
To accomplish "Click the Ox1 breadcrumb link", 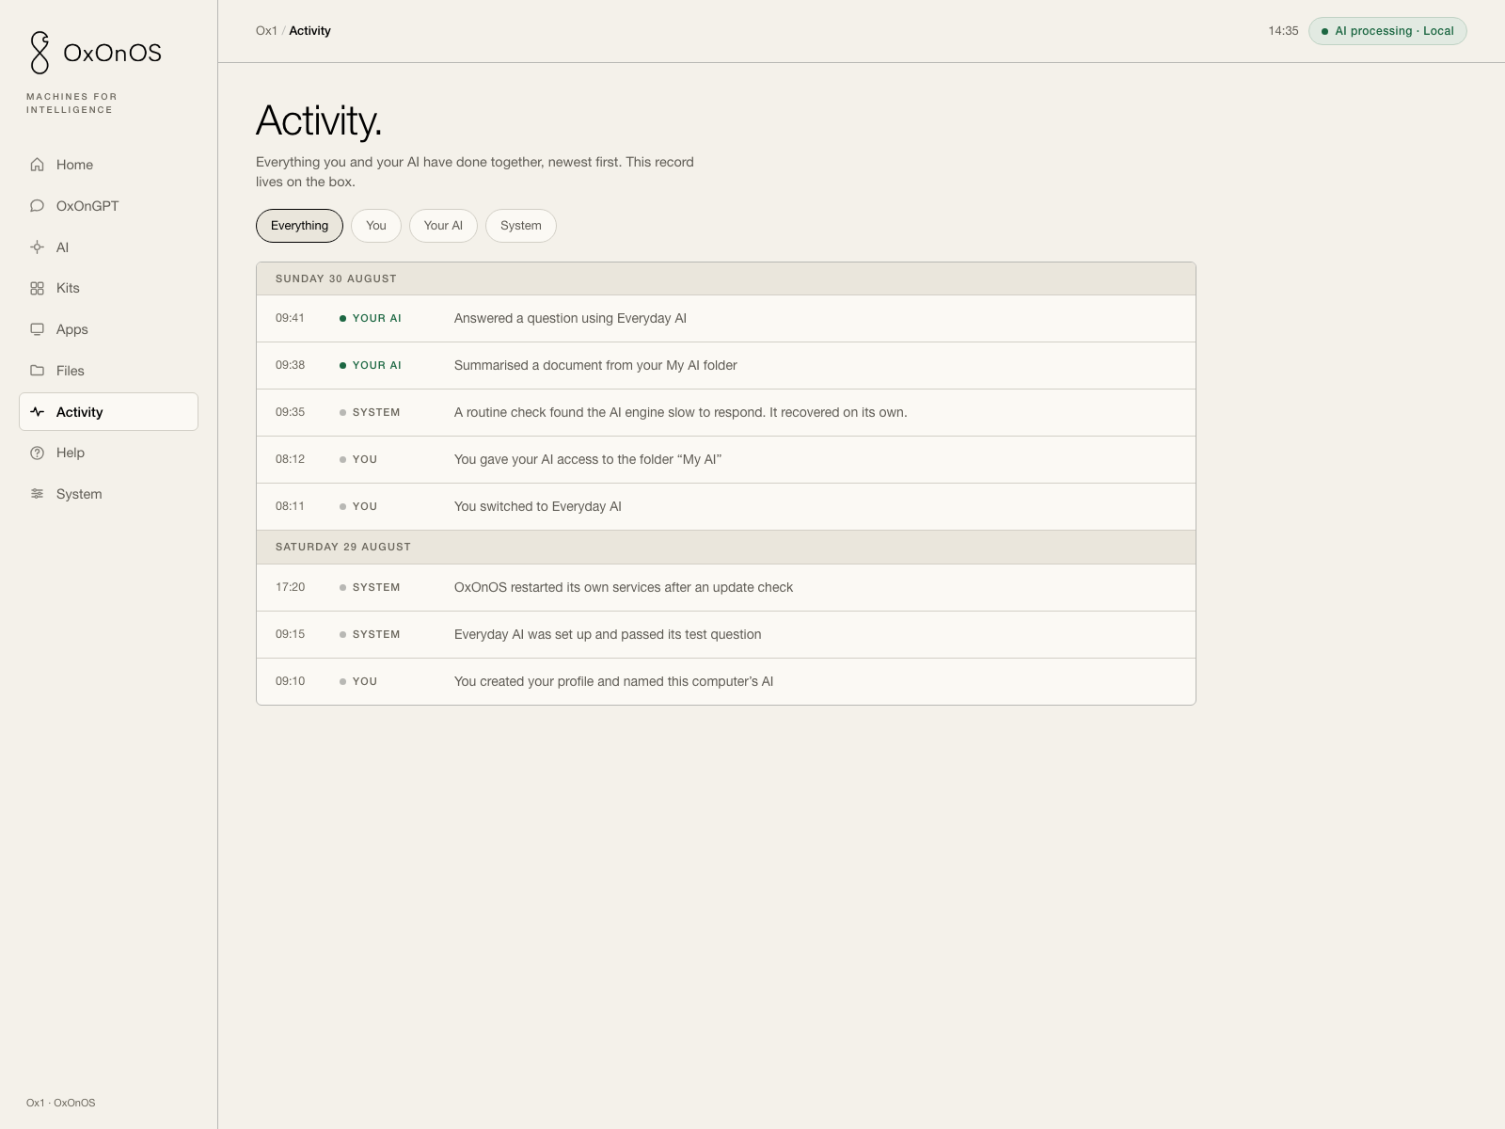I will pyautogui.click(x=266, y=31).
